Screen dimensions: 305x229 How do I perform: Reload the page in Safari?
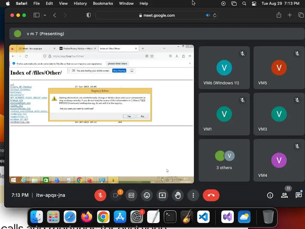click(x=215, y=15)
